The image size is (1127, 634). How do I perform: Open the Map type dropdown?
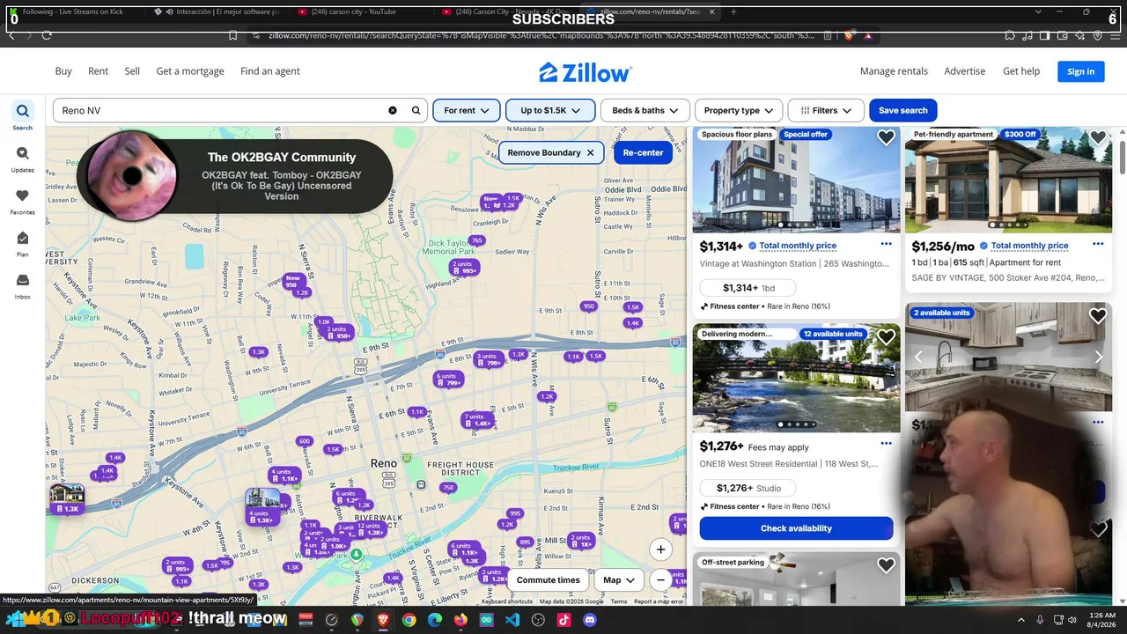tap(619, 580)
